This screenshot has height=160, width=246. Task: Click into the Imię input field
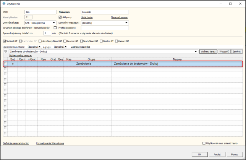(x=40, y=12)
